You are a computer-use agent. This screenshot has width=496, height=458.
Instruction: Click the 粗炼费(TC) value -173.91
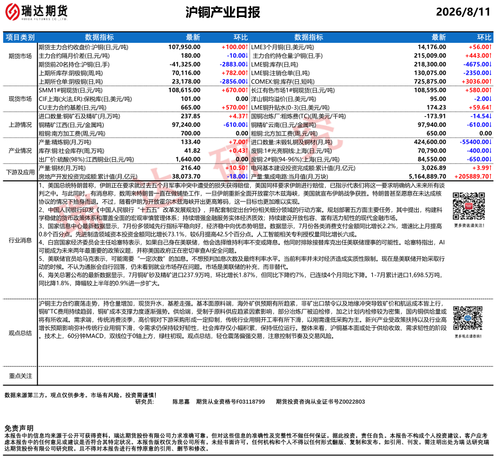tap(435, 116)
